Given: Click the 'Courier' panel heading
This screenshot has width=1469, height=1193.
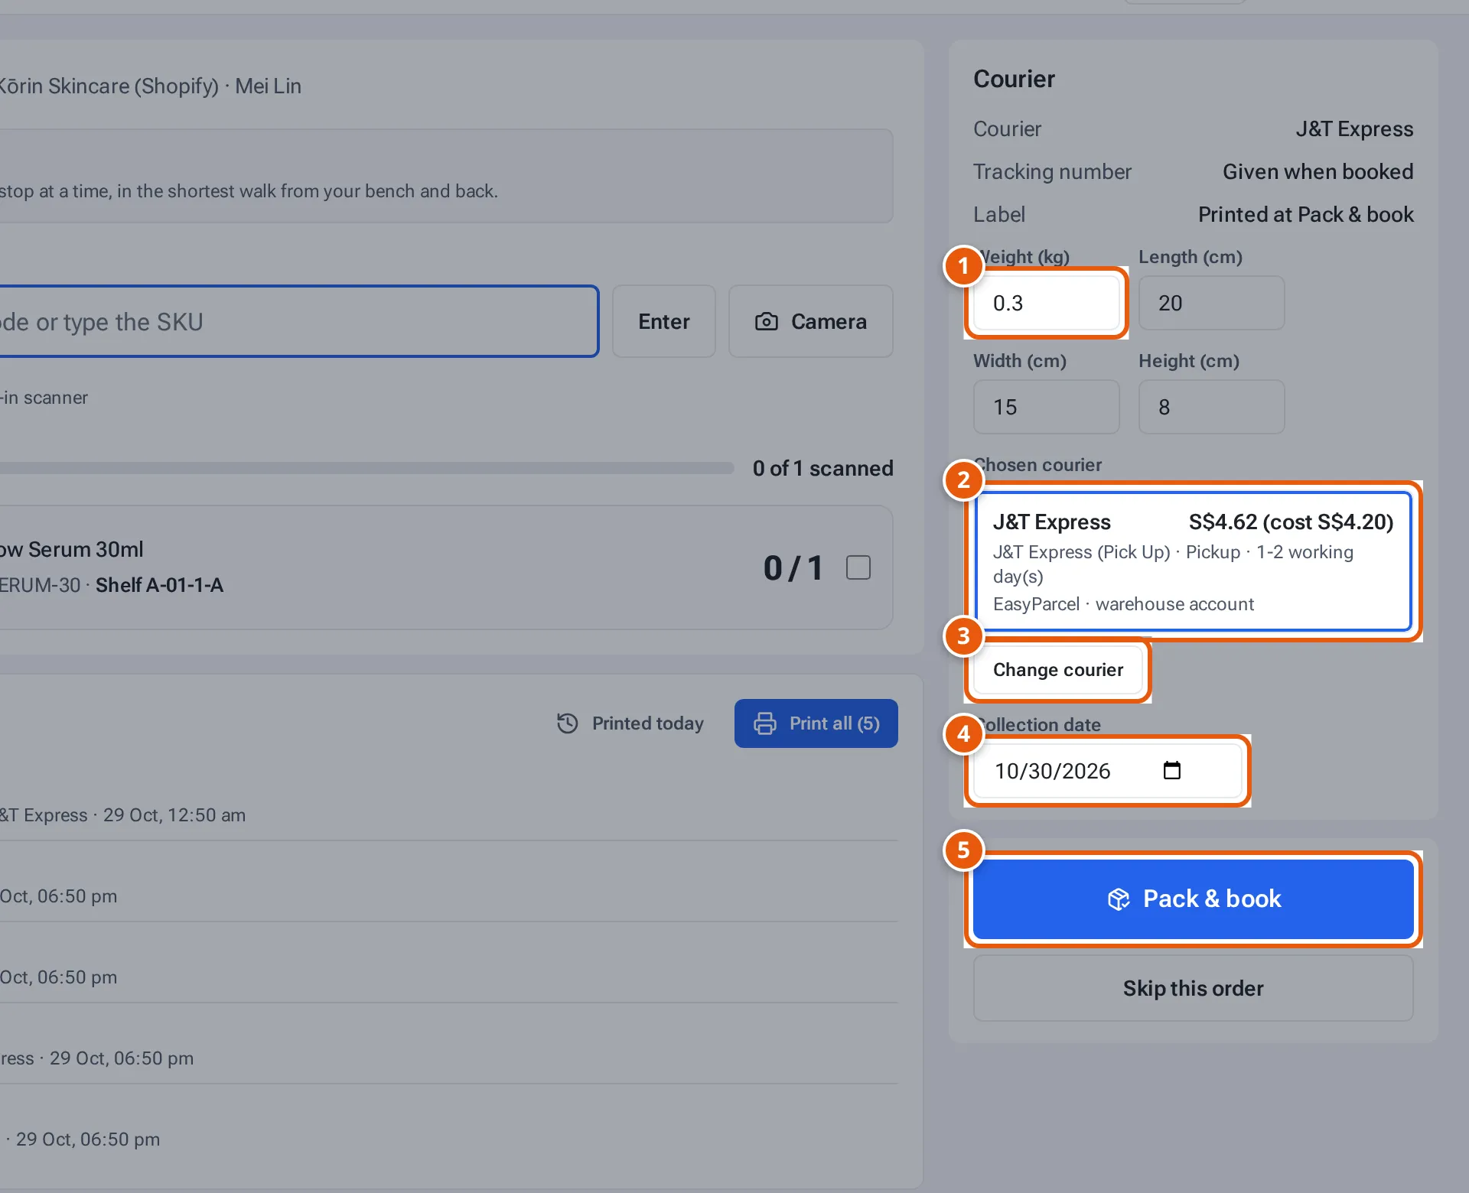Looking at the screenshot, I should click(1014, 79).
